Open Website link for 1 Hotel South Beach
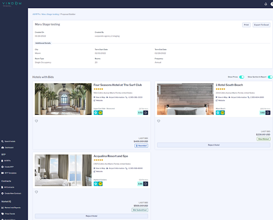Image resolution: width=273 pixels, height=220 pixels. click(x=220, y=100)
